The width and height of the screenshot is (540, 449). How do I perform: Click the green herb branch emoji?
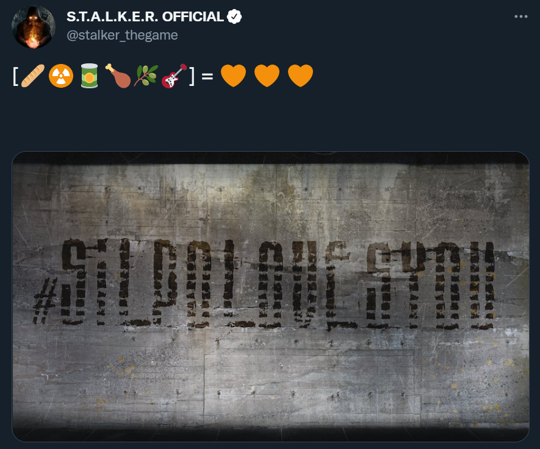coord(146,76)
